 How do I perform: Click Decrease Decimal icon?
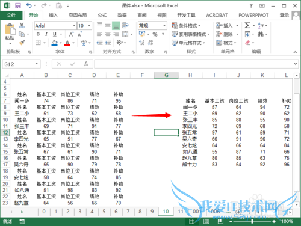coord(150,43)
